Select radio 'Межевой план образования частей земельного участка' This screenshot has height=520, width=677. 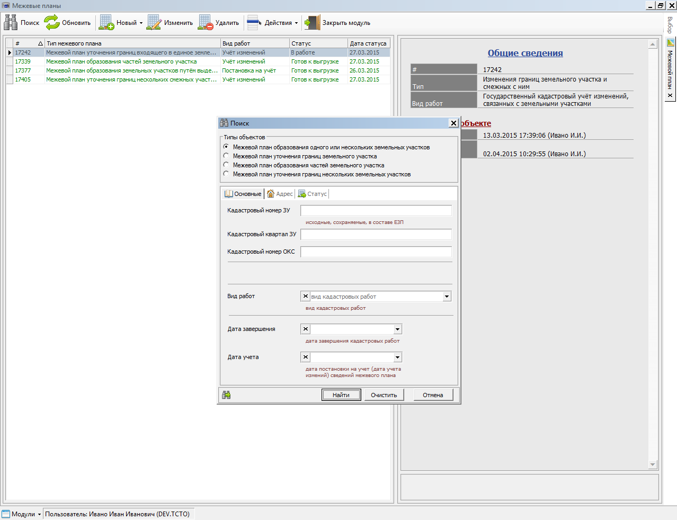(x=226, y=165)
